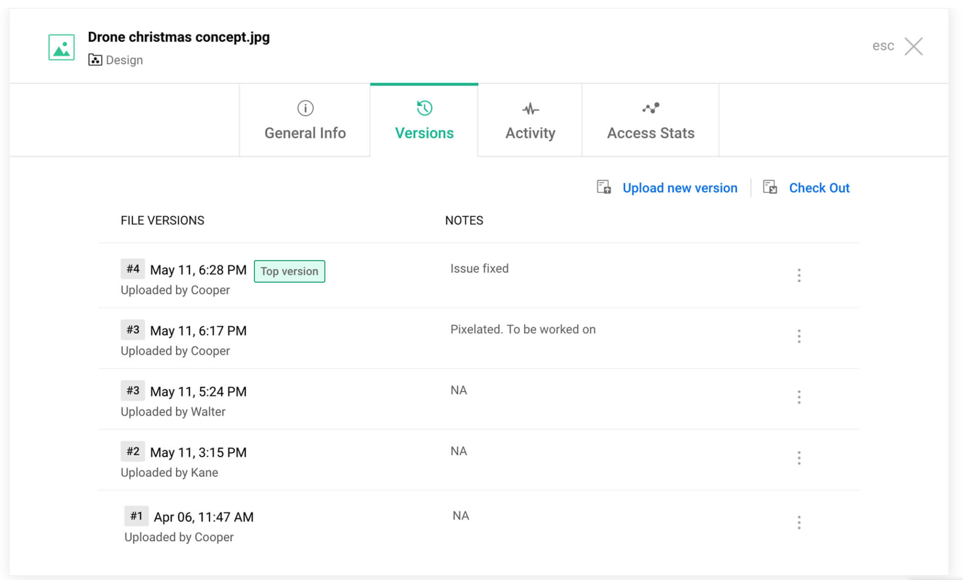Click the Access Stats graph icon
This screenshot has height=580, width=963.
(x=650, y=108)
